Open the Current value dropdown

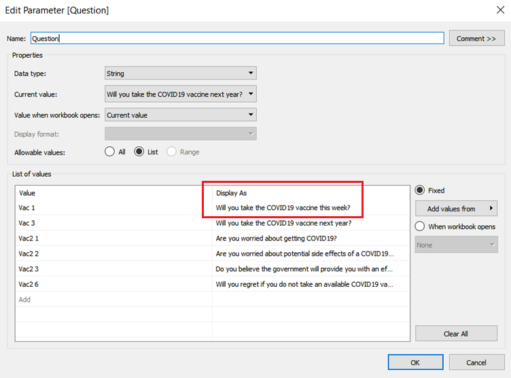pyautogui.click(x=181, y=94)
